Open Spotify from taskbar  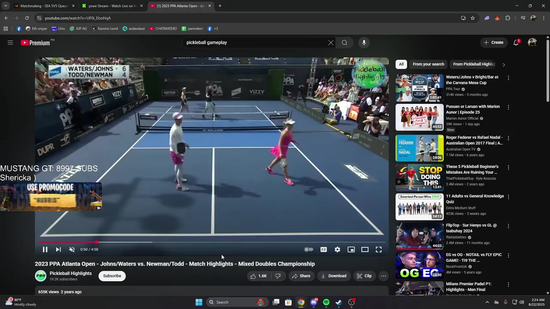click(326, 302)
